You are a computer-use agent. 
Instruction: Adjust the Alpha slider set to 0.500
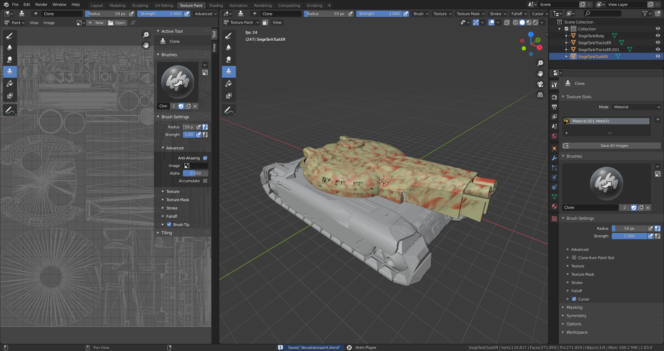195,173
